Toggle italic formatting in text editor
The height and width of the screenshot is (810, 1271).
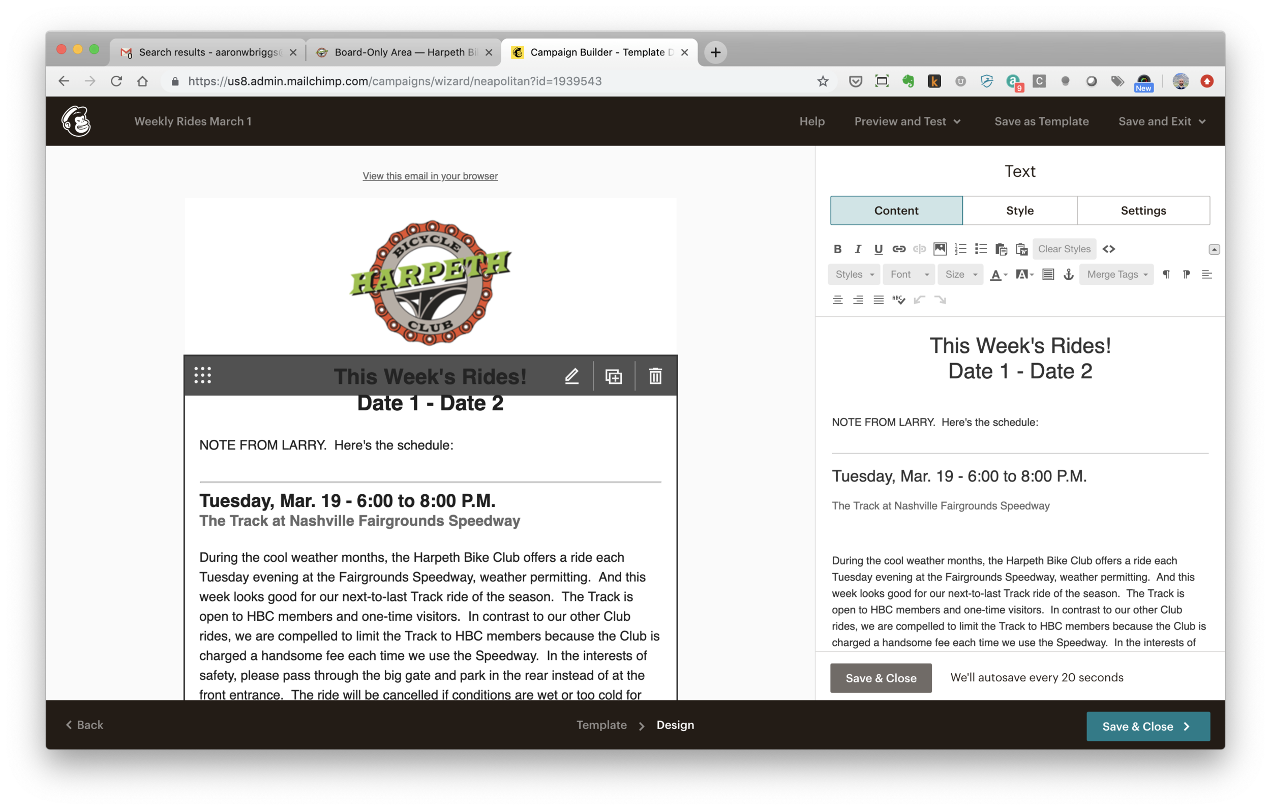coord(858,249)
